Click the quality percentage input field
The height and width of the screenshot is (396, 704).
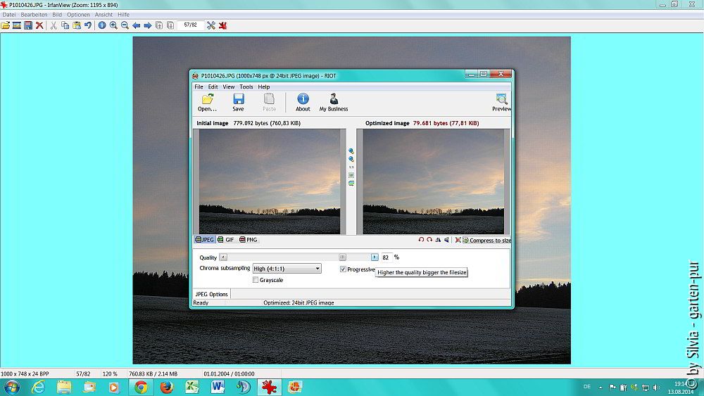coord(386,257)
